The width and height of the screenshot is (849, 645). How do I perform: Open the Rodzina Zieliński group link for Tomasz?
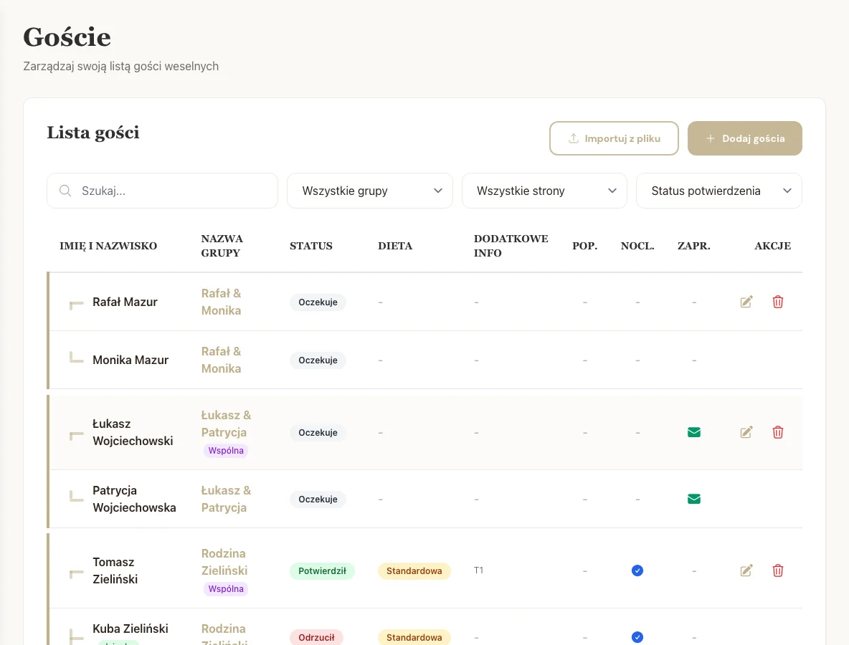point(224,562)
